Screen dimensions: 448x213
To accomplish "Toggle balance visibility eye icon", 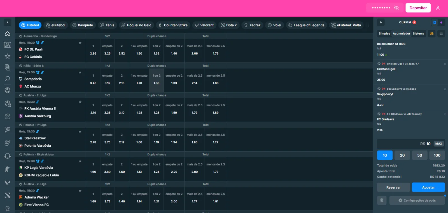I will coord(396,8).
